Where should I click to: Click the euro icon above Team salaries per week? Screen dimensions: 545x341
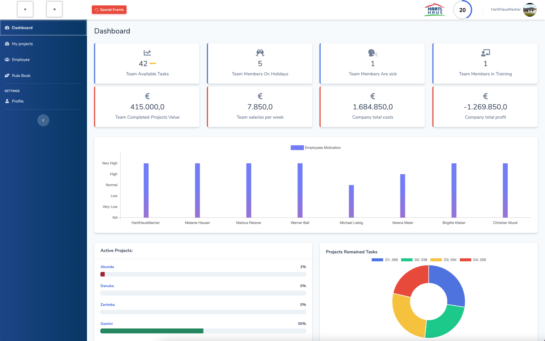pyautogui.click(x=260, y=96)
